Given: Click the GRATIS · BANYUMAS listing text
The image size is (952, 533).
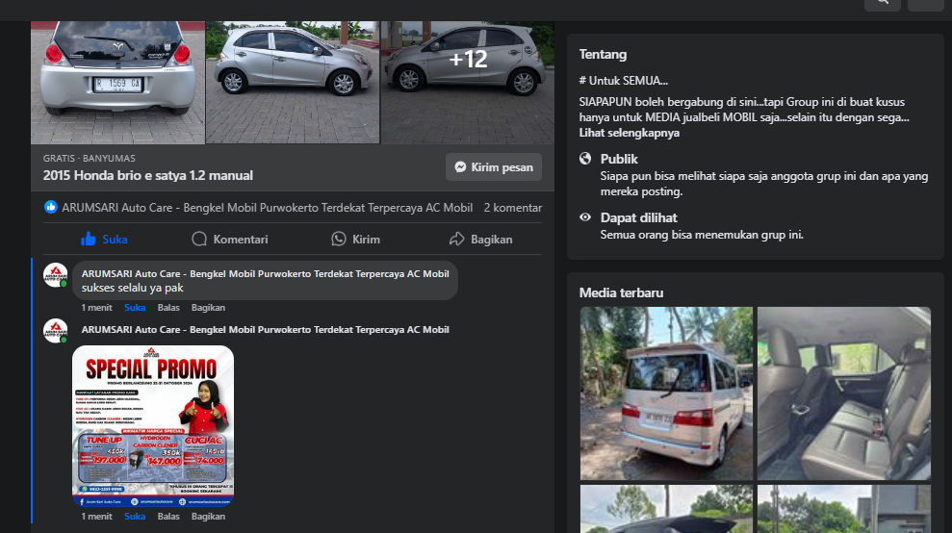Looking at the screenshot, I should pos(90,159).
